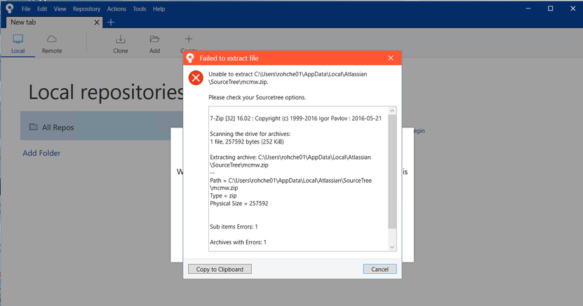
Task: Click the Cancel button in error dialog
Action: [x=380, y=270]
